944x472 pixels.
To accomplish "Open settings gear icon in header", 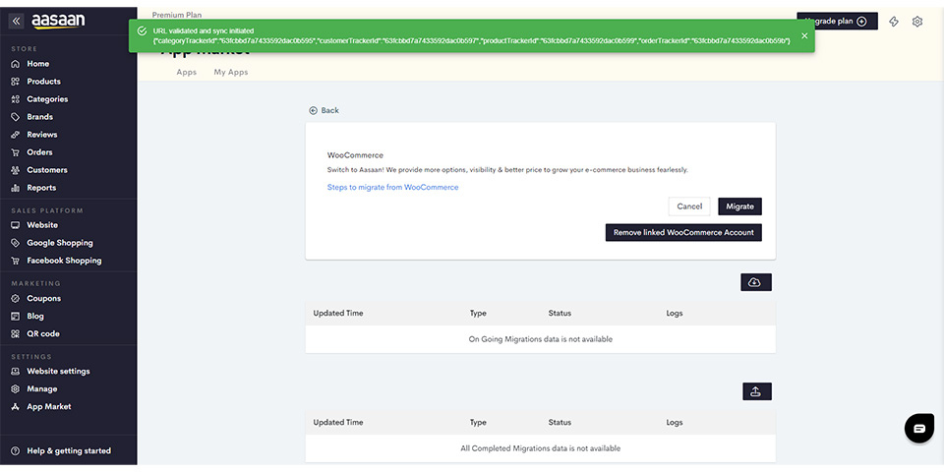I will [916, 22].
